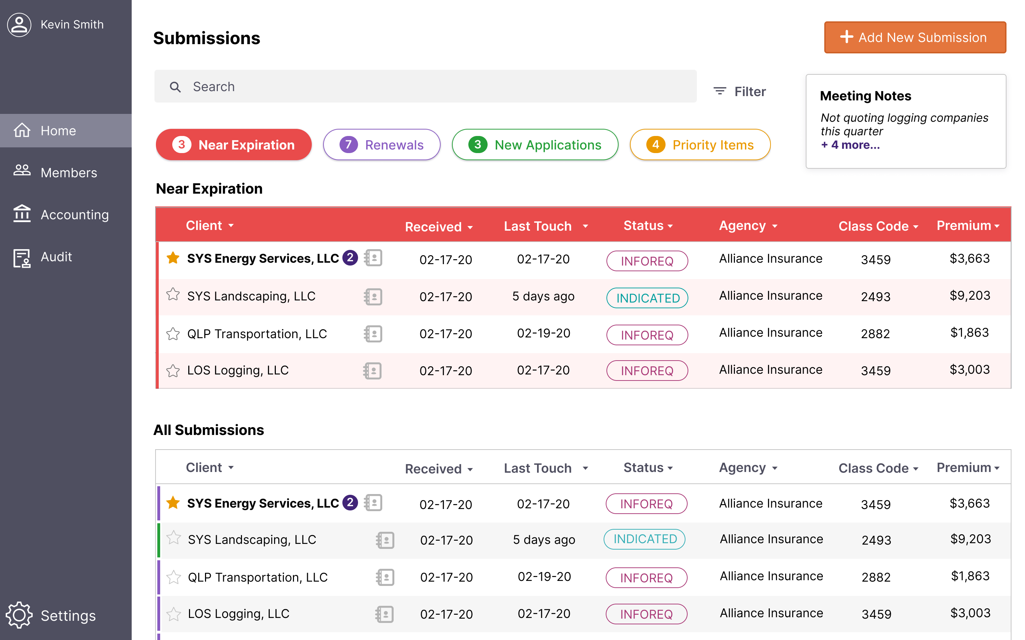
Task: Star LOS Logging in Near Expiration table
Action: click(x=173, y=371)
